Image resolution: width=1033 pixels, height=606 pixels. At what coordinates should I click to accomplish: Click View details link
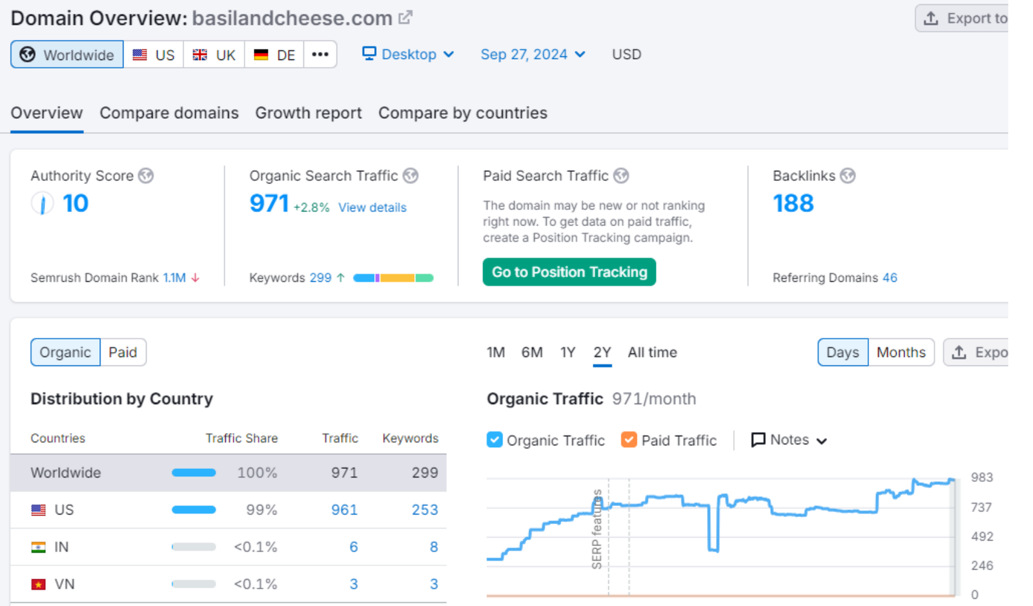tap(373, 207)
